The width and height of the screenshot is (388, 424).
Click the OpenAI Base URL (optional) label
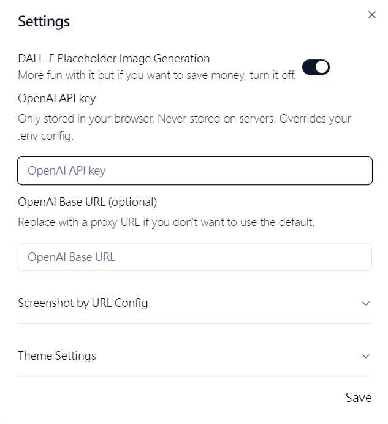pyautogui.click(x=88, y=202)
